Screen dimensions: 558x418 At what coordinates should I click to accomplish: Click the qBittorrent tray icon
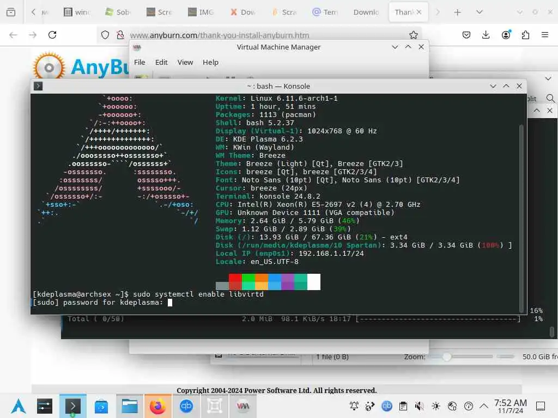387,406
